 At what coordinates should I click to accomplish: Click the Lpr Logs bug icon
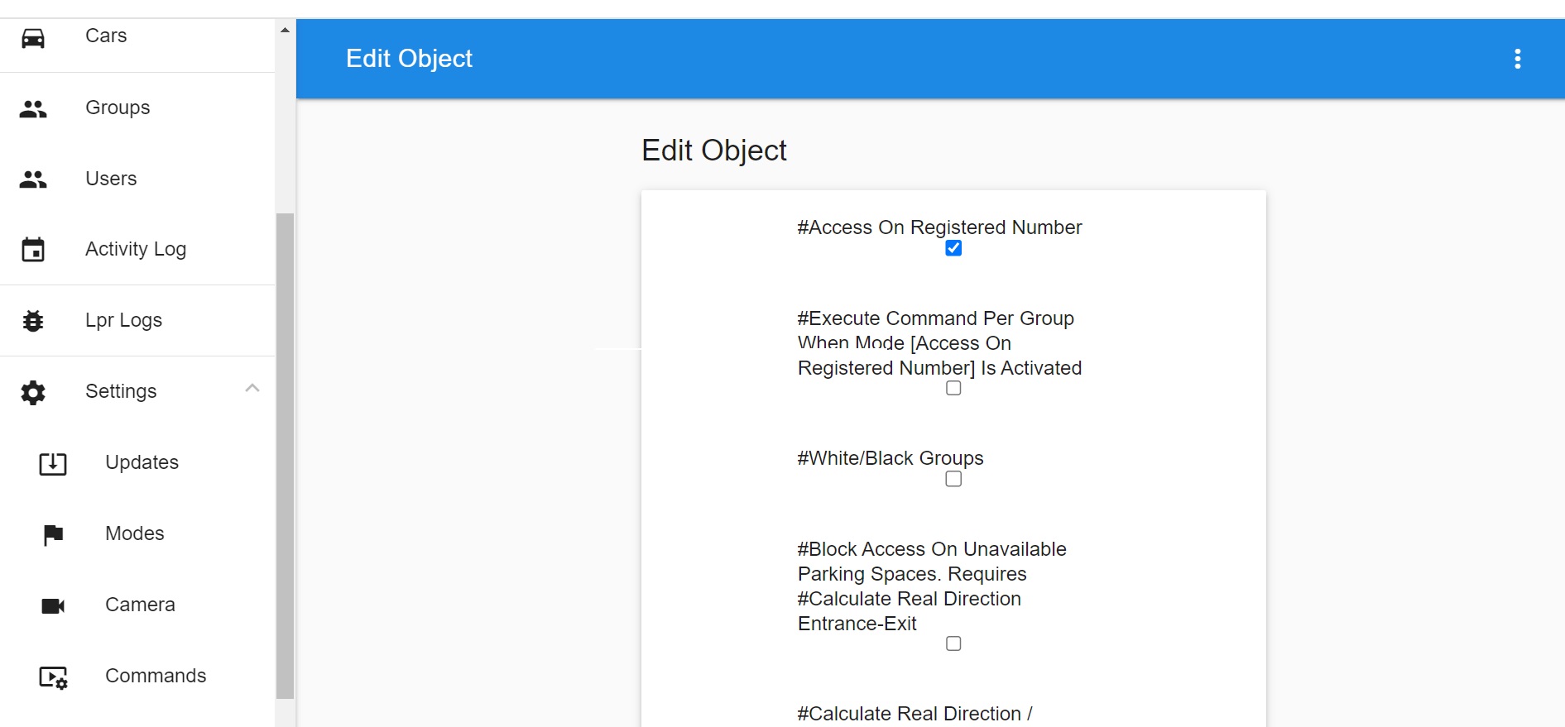coord(33,321)
